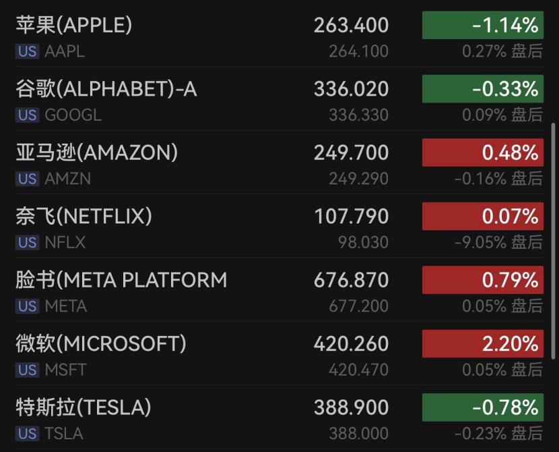The width and height of the screenshot is (559, 452).
Task: Click Microsoft's 420.260 last price
Action: pyautogui.click(x=351, y=344)
